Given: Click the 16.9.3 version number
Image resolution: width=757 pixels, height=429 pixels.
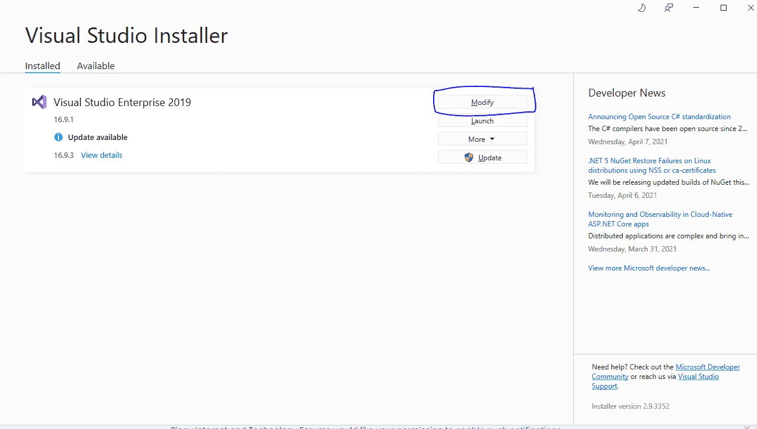Looking at the screenshot, I should click(63, 156).
